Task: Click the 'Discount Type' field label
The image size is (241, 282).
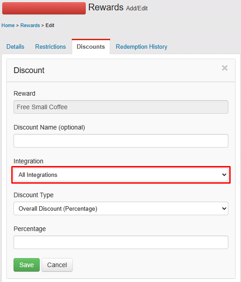Action: coord(34,195)
